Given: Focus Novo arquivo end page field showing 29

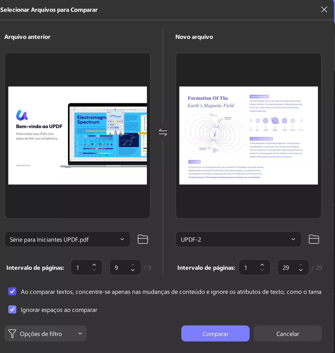Looking at the screenshot, I should (x=293, y=268).
